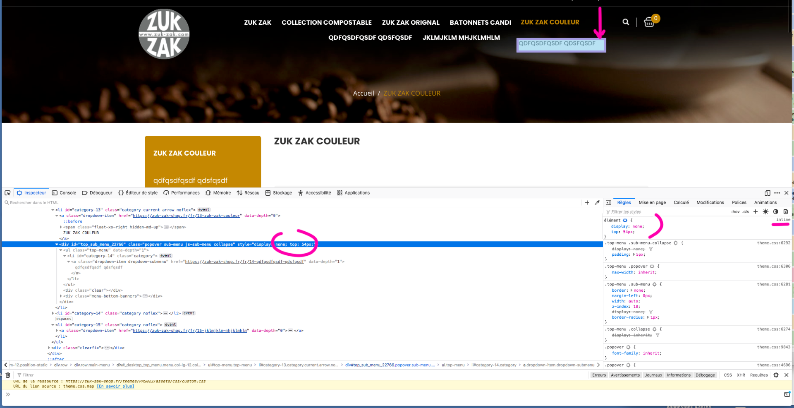Open responsive design mode icon
This screenshot has height=408, width=794.
pyautogui.click(x=768, y=193)
